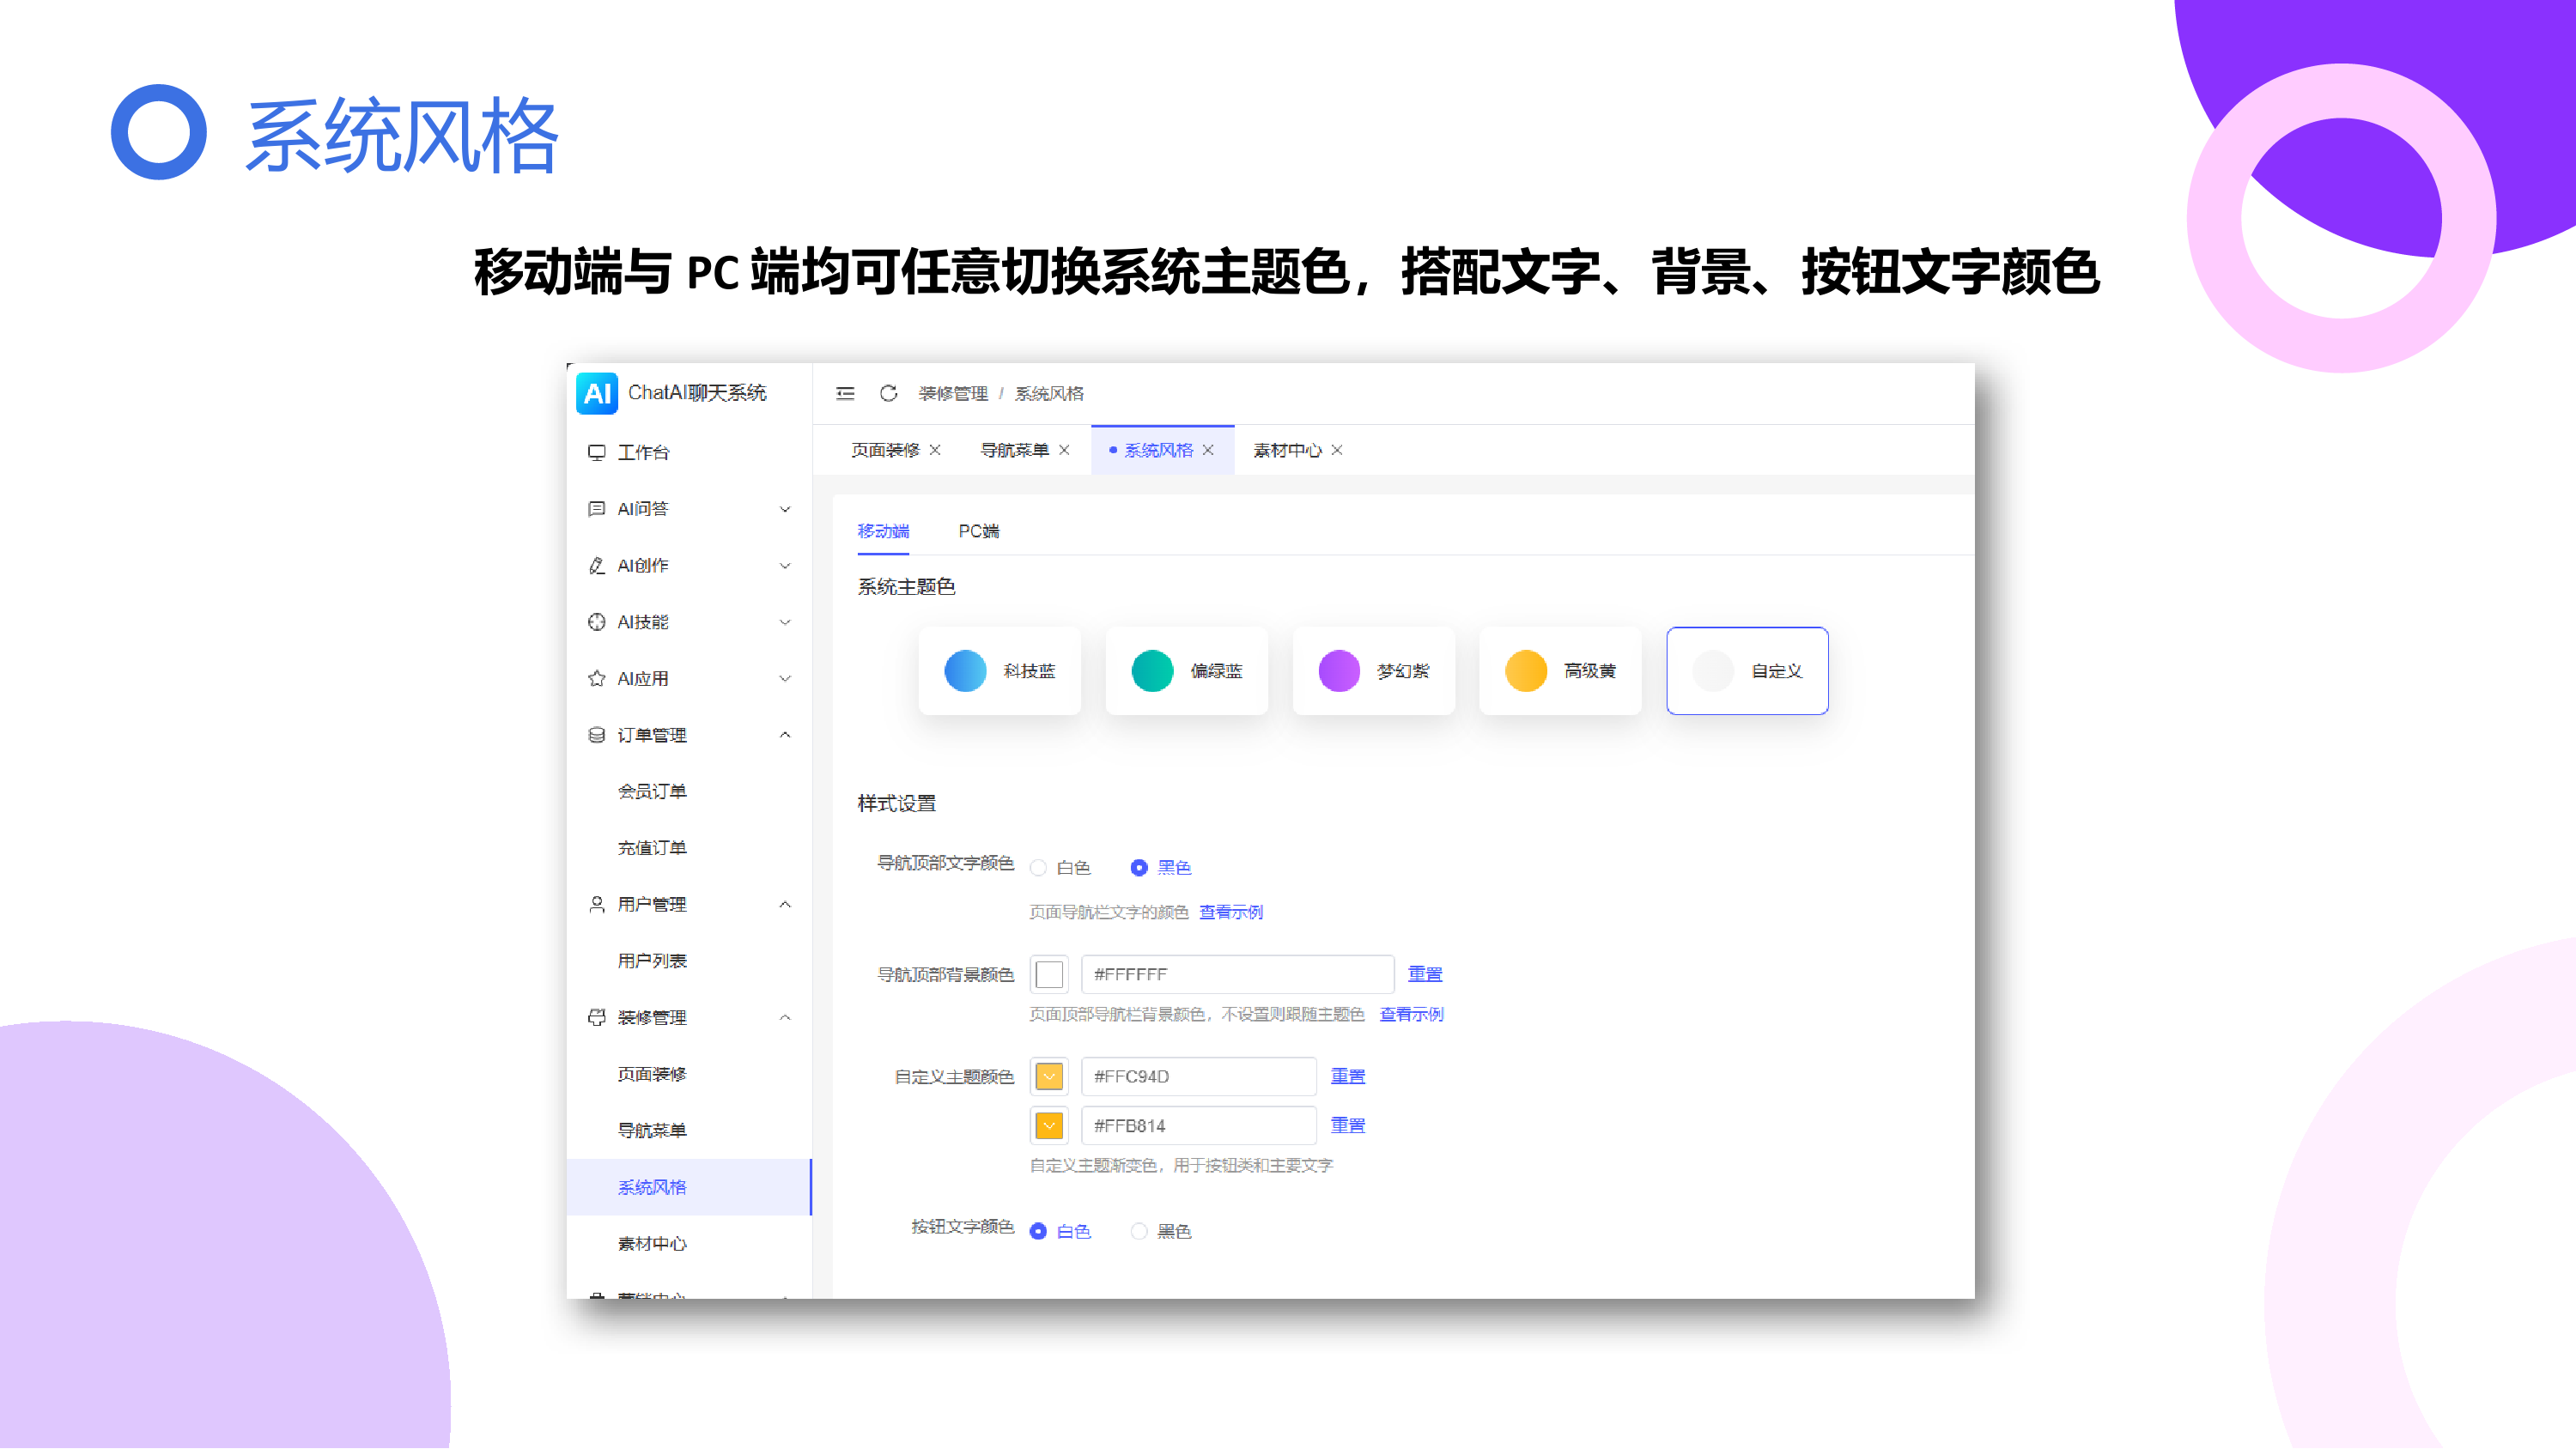
Task: Click the refresh page icon
Action: click(888, 393)
